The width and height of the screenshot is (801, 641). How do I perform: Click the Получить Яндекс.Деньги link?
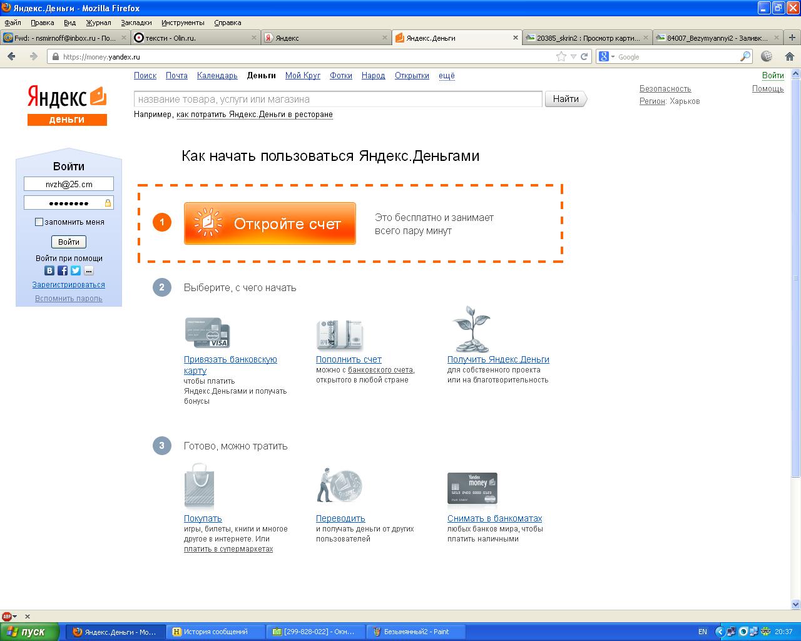pyautogui.click(x=498, y=359)
